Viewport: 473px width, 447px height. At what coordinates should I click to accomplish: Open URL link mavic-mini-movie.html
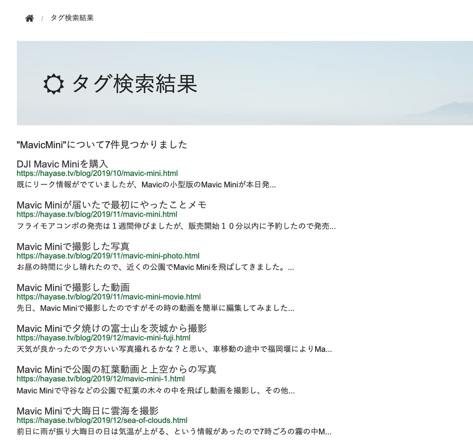(109, 297)
